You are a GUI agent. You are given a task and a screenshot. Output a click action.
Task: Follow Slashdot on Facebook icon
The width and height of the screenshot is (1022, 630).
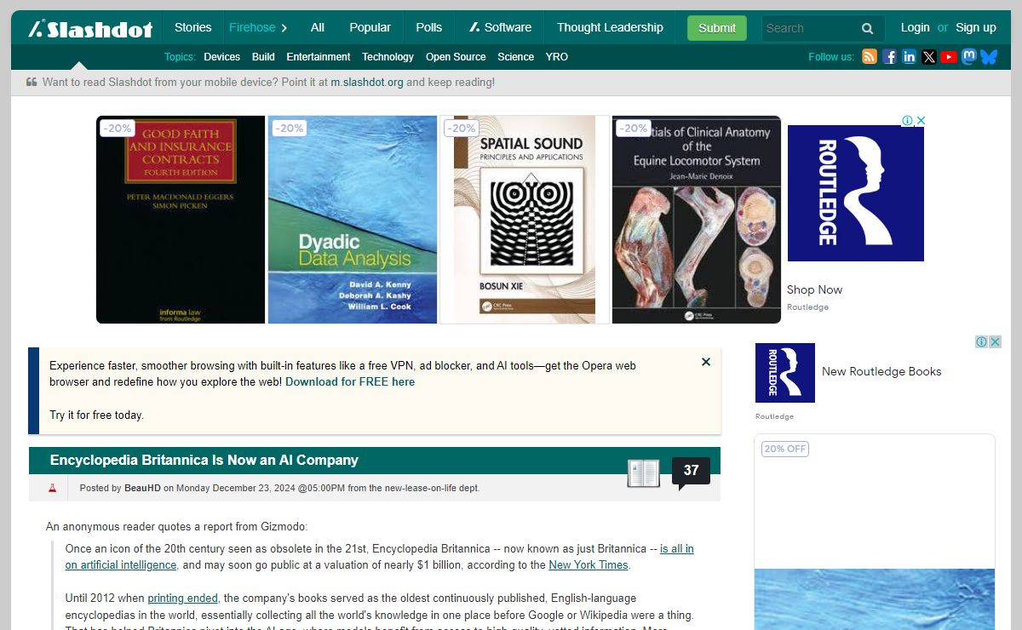pyautogui.click(x=889, y=57)
